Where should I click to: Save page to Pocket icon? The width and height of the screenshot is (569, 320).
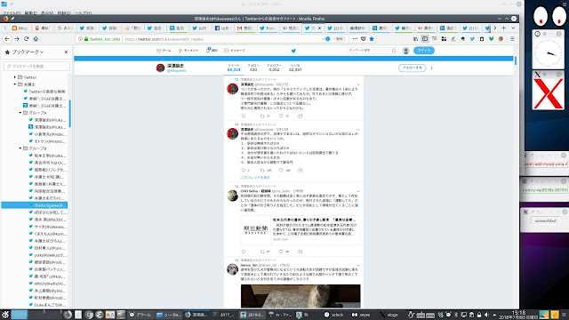point(364,39)
